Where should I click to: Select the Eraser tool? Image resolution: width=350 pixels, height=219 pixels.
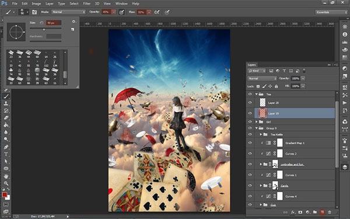pyautogui.click(x=6, y=118)
